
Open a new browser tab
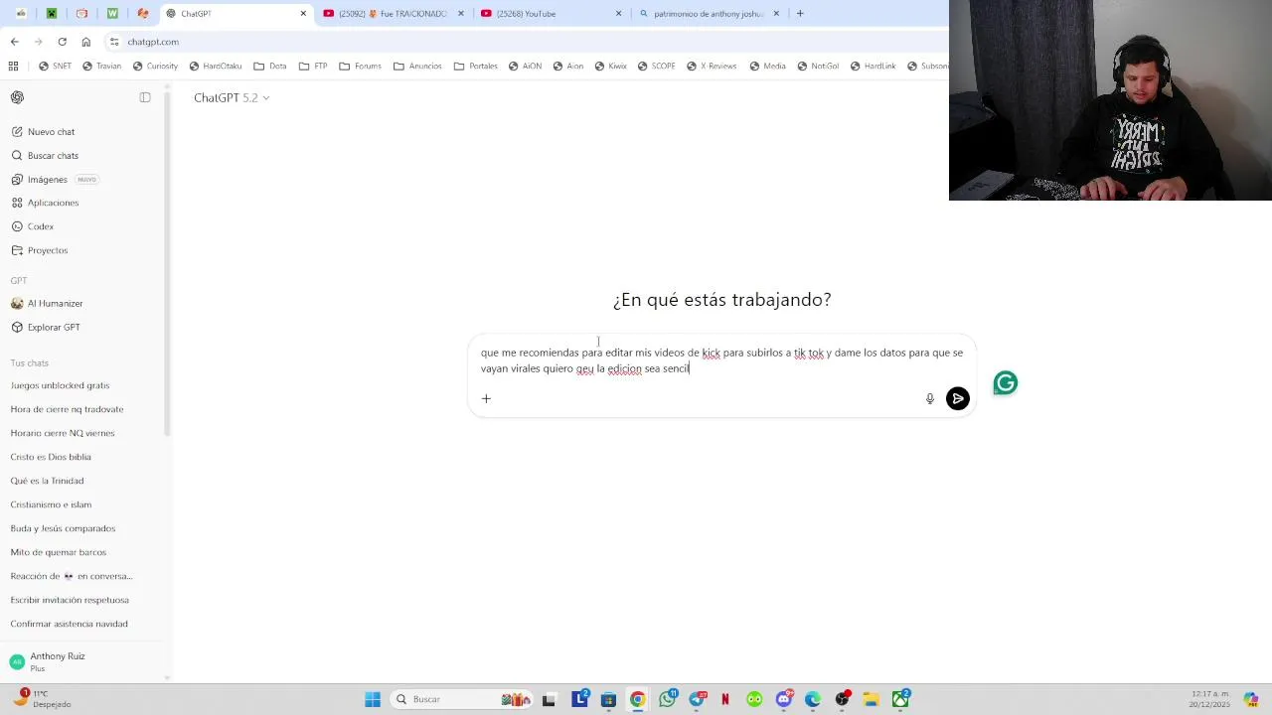800,14
